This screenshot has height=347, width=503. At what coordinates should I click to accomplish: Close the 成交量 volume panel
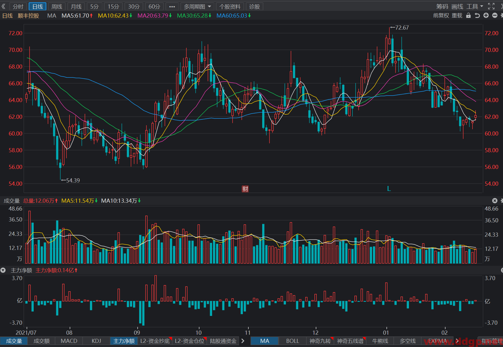tap(495, 201)
